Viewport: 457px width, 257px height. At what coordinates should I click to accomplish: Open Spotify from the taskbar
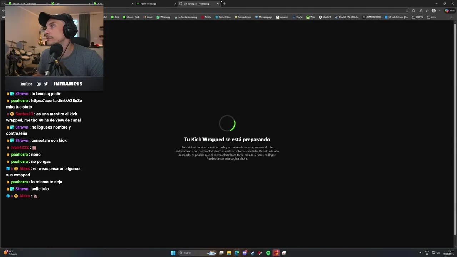coord(268,253)
